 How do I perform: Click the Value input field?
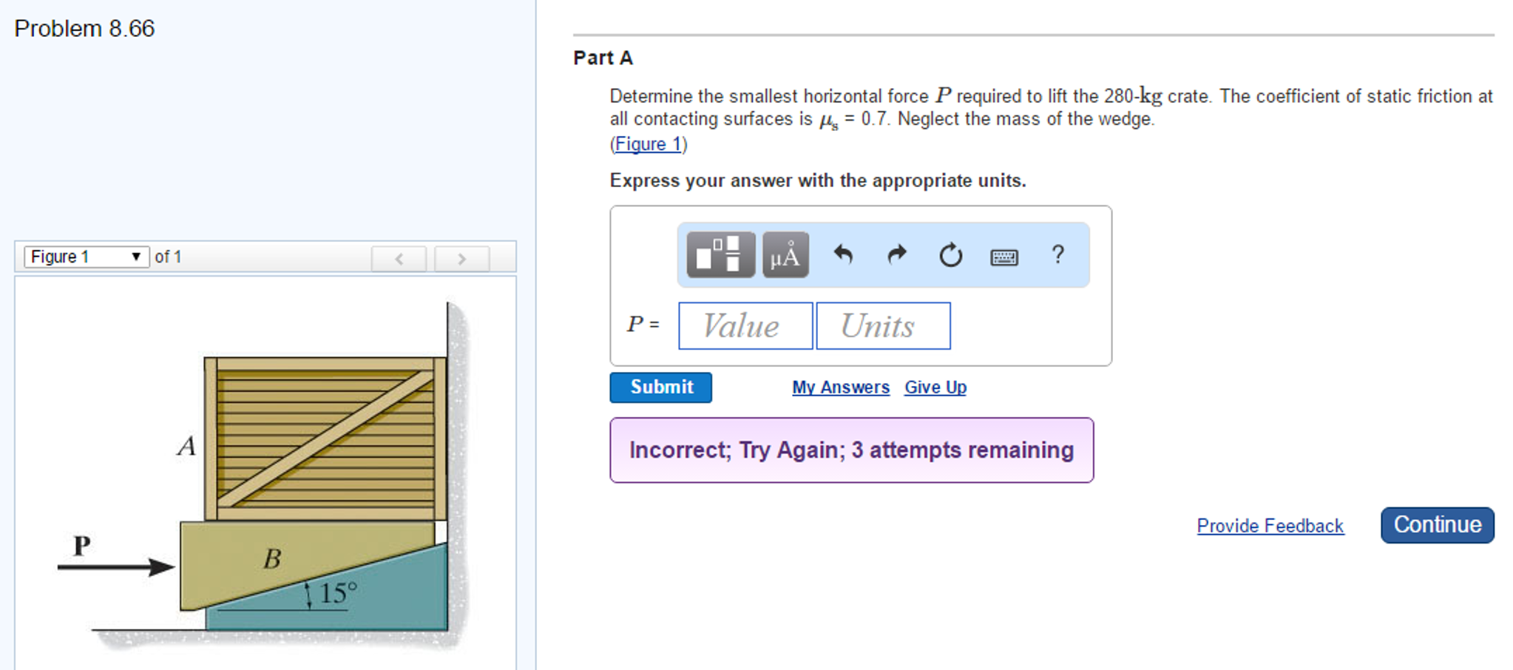click(x=744, y=325)
